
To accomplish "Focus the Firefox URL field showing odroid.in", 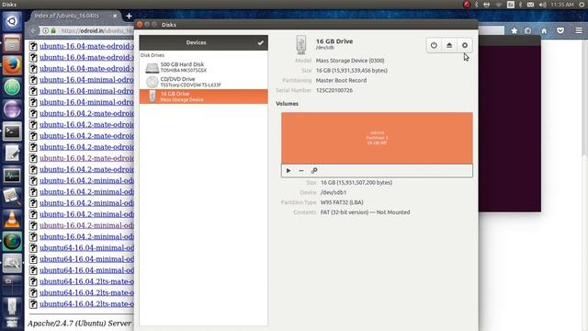I will pyautogui.click(x=96, y=30).
